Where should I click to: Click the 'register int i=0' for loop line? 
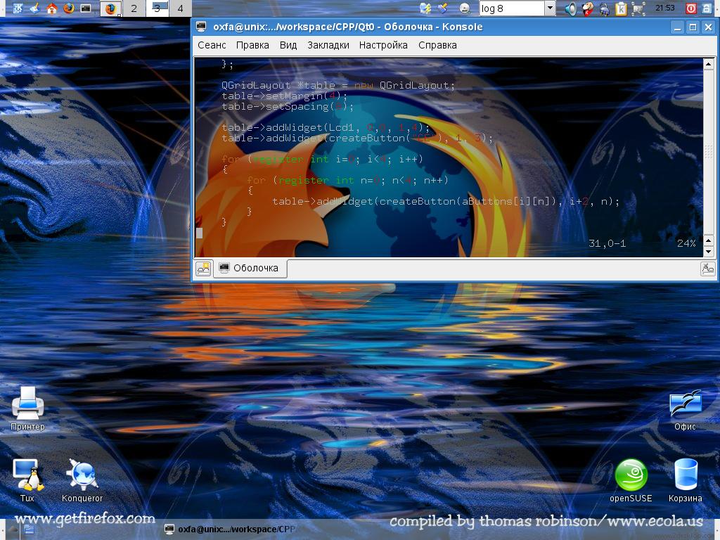[322, 160]
